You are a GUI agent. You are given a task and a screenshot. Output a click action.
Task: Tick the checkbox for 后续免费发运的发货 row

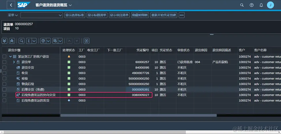pyautogui.click(x=4, y=101)
